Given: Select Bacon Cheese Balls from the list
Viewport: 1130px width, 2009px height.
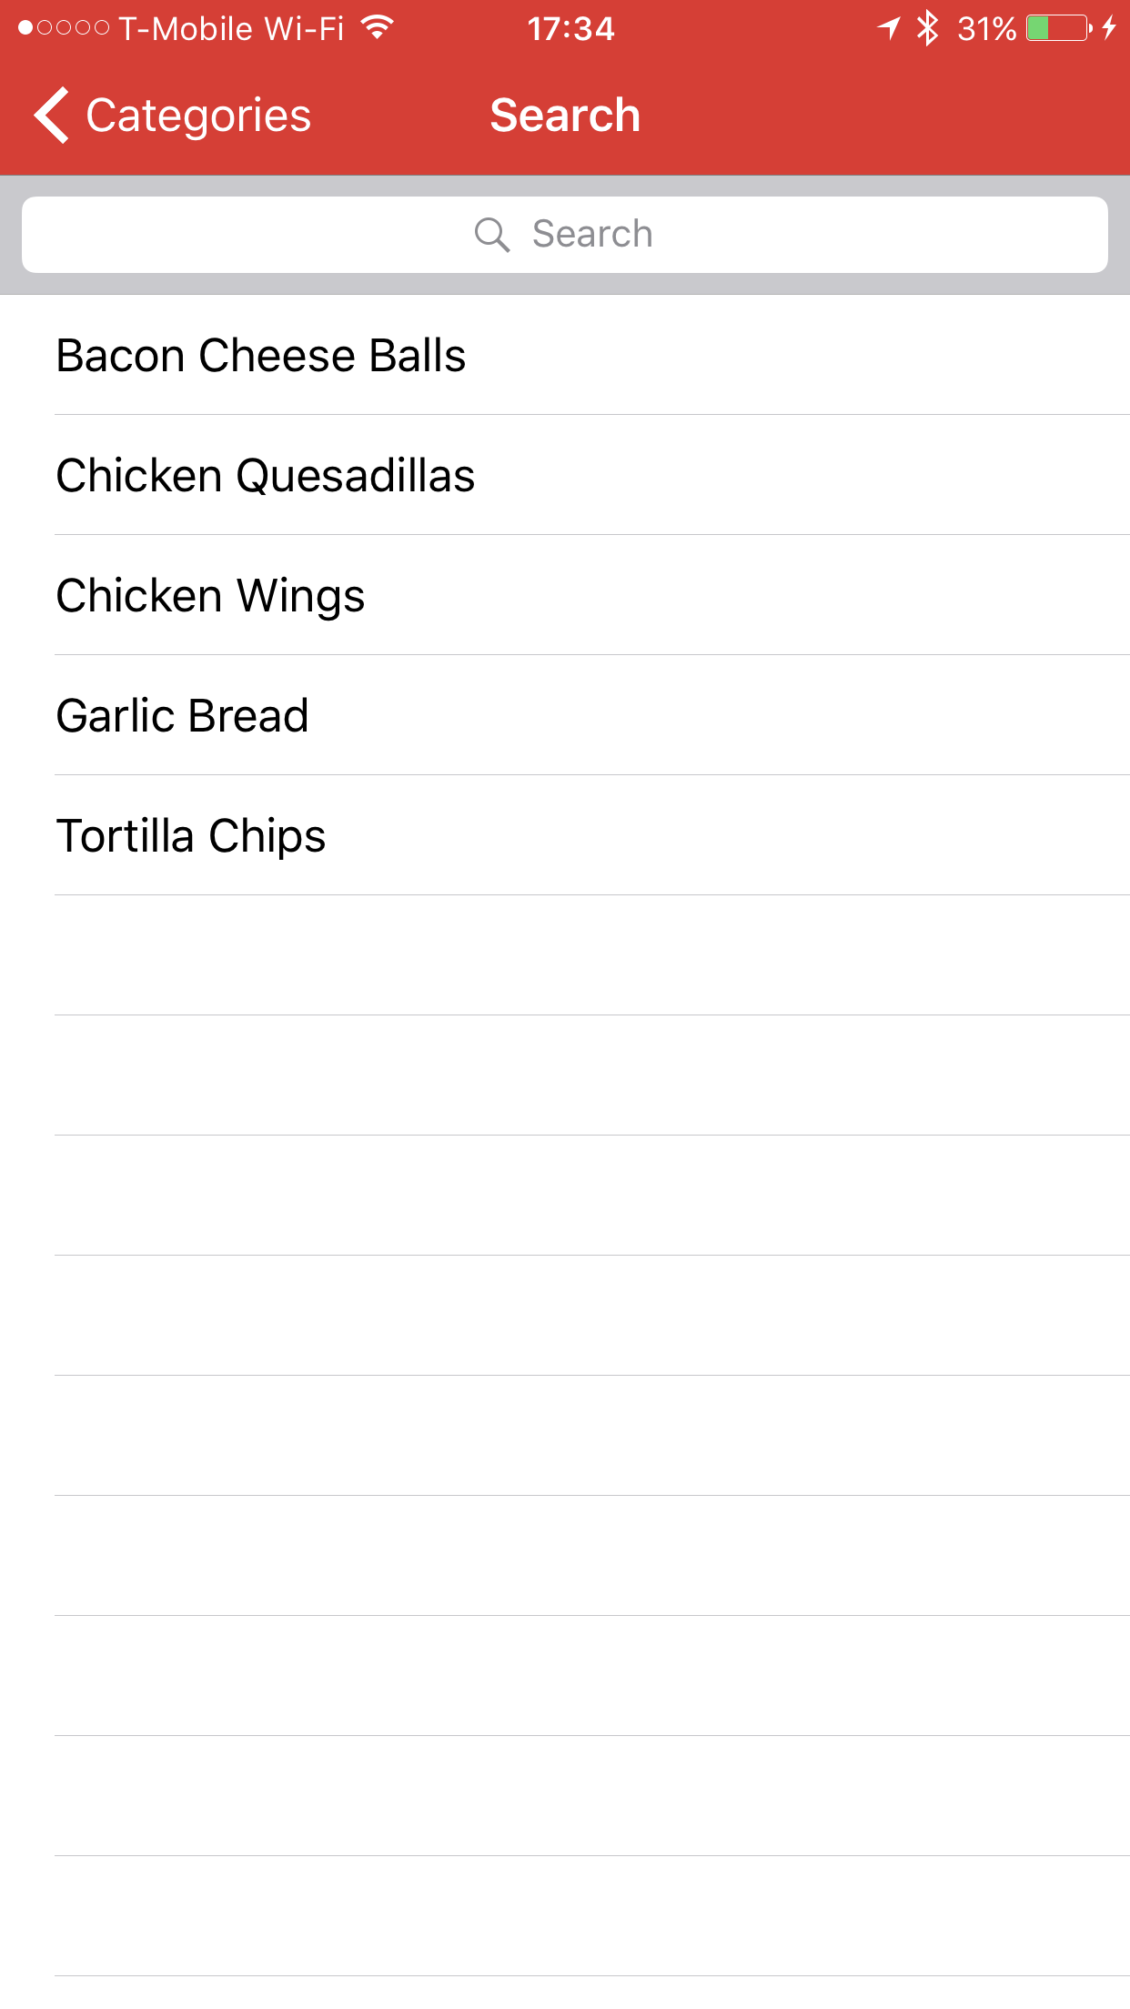Looking at the screenshot, I should coord(261,355).
